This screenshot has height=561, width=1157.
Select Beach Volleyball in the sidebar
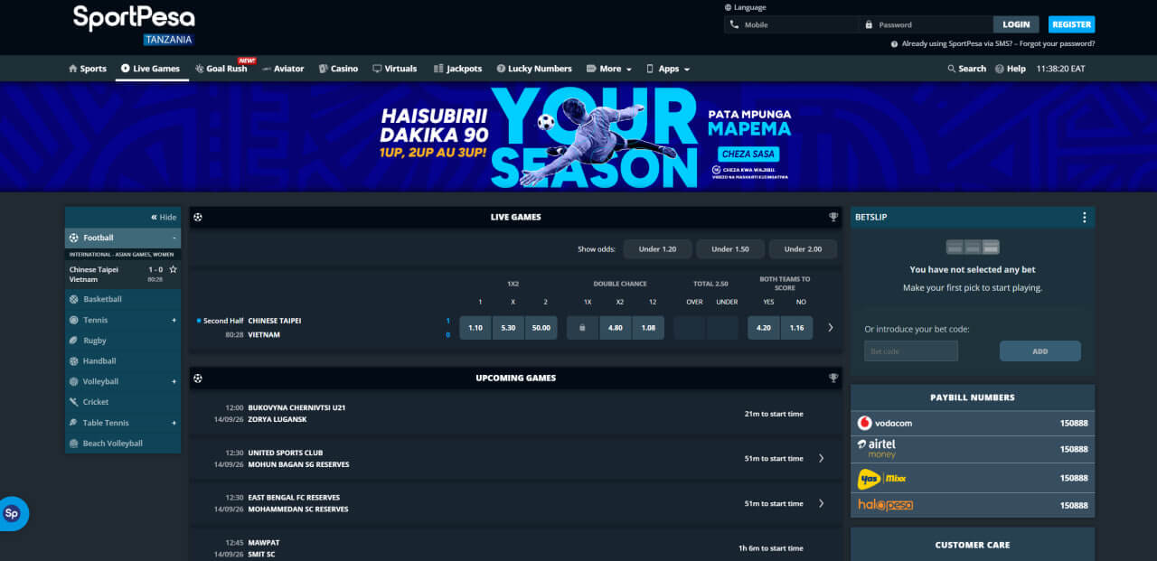(123, 444)
